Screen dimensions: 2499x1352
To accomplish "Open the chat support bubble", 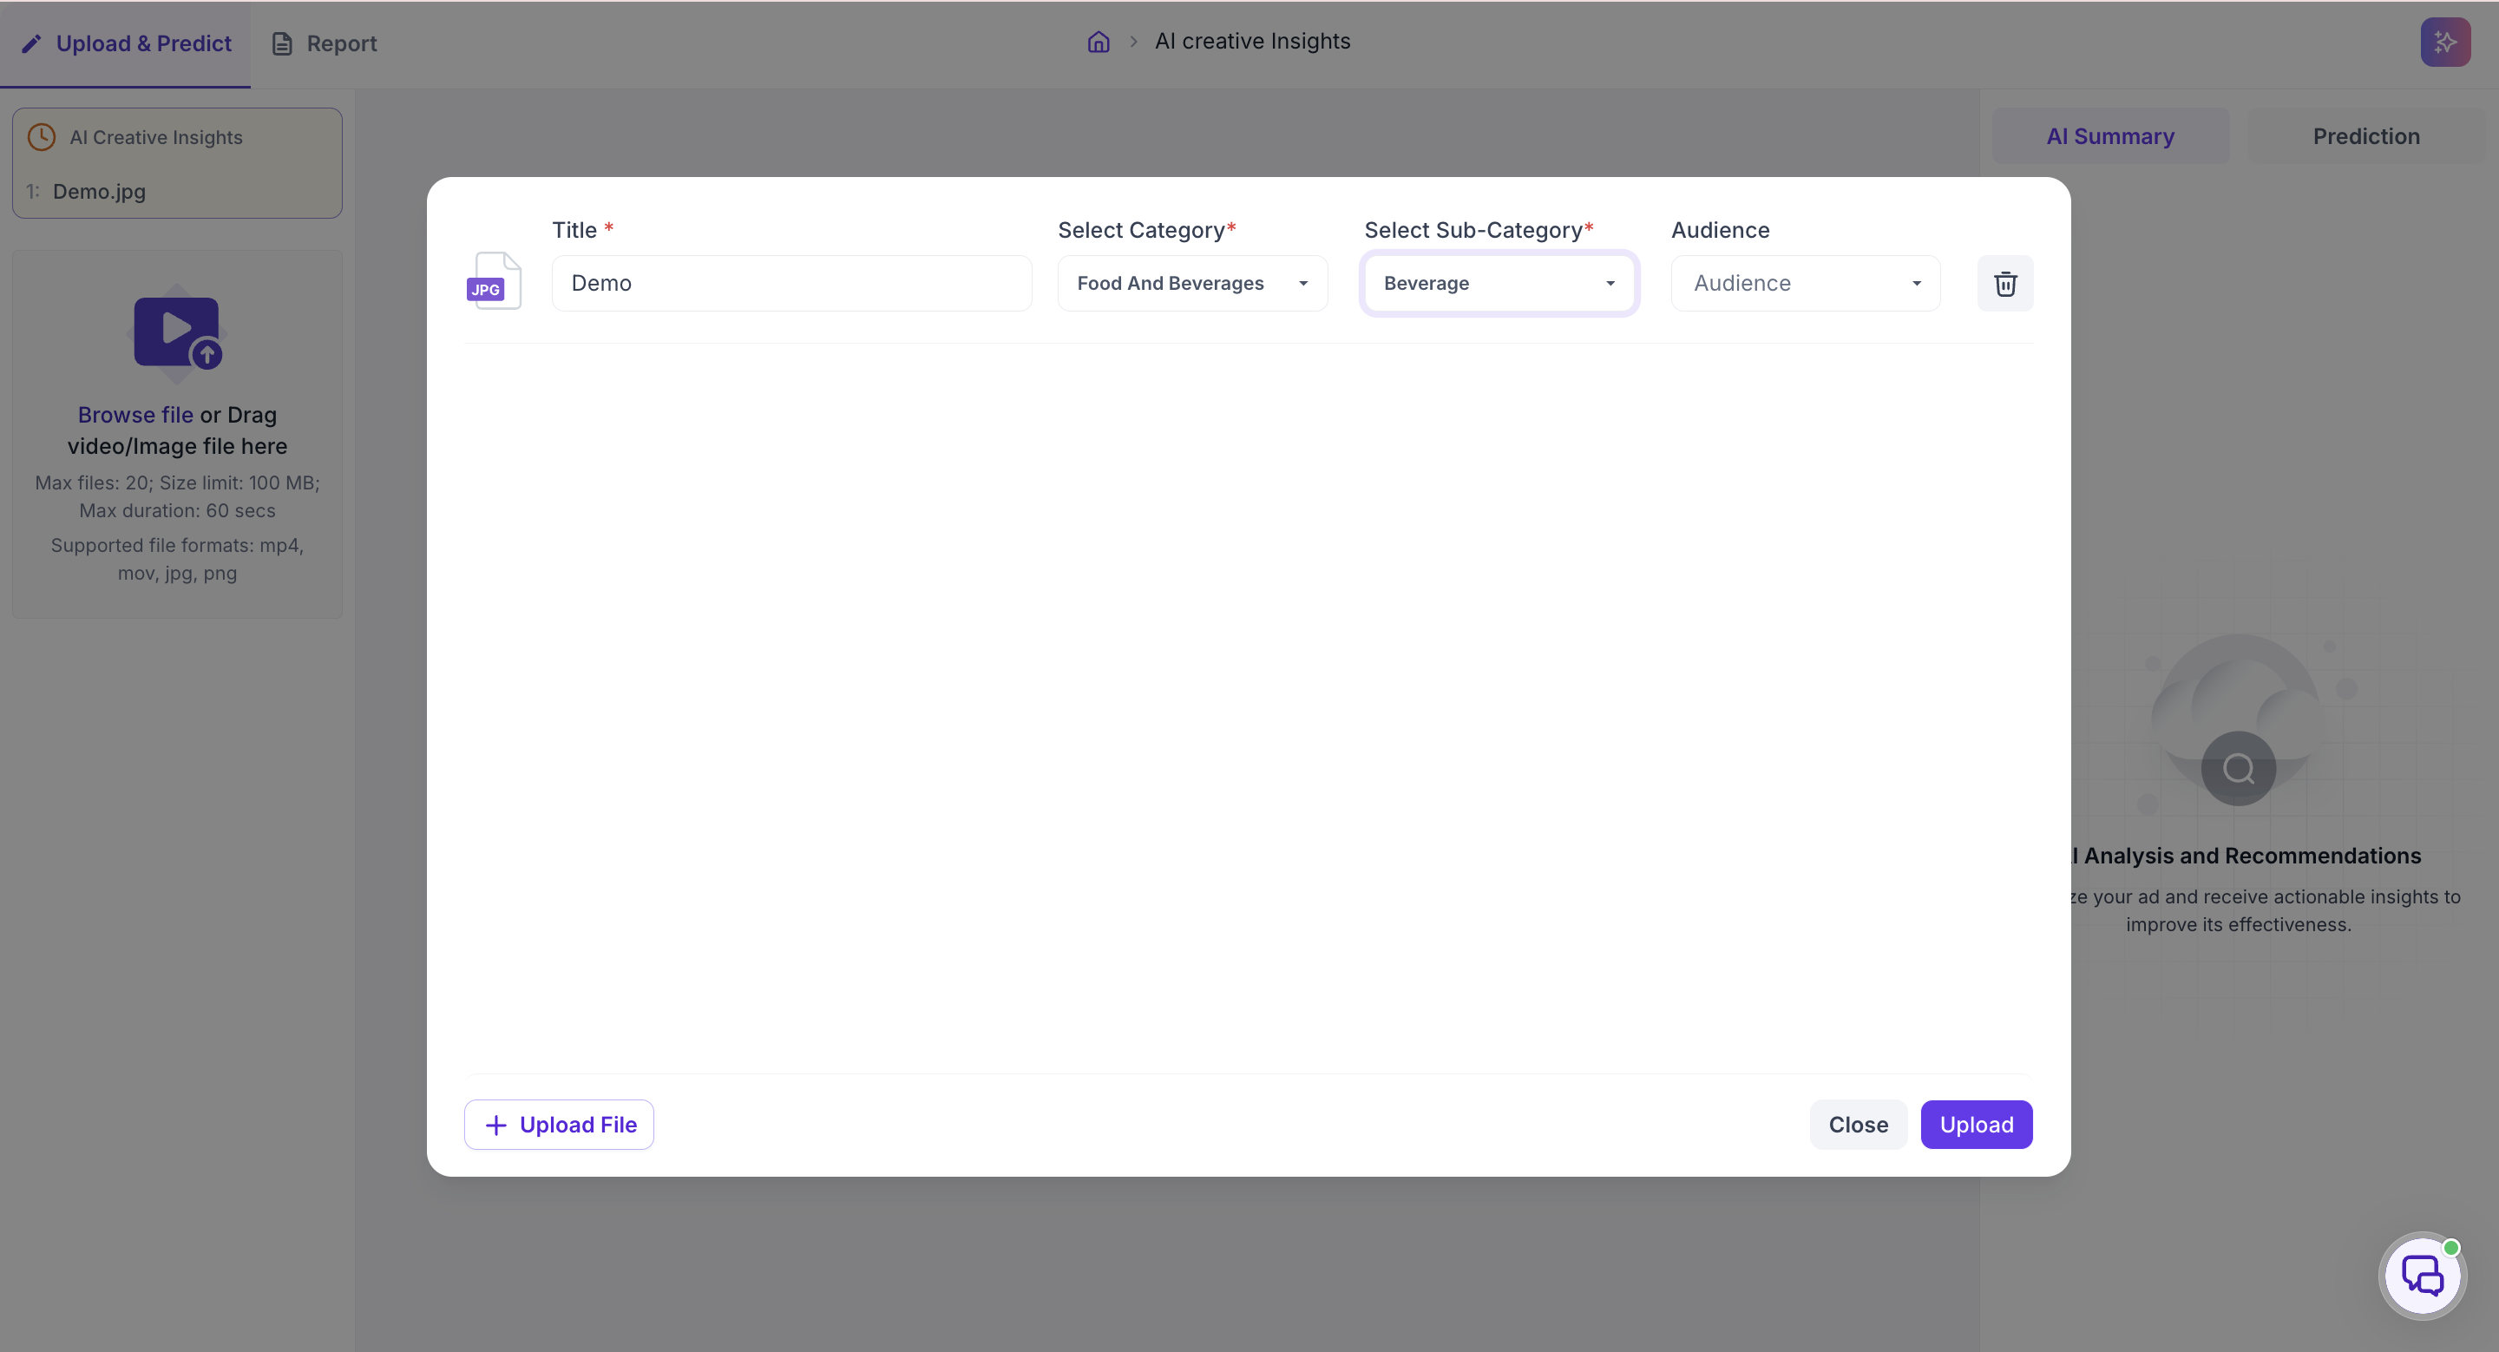I will (2423, 1276).
